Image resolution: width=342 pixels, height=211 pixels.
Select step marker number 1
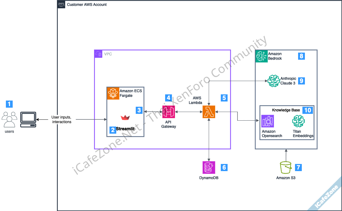point(10,104)
